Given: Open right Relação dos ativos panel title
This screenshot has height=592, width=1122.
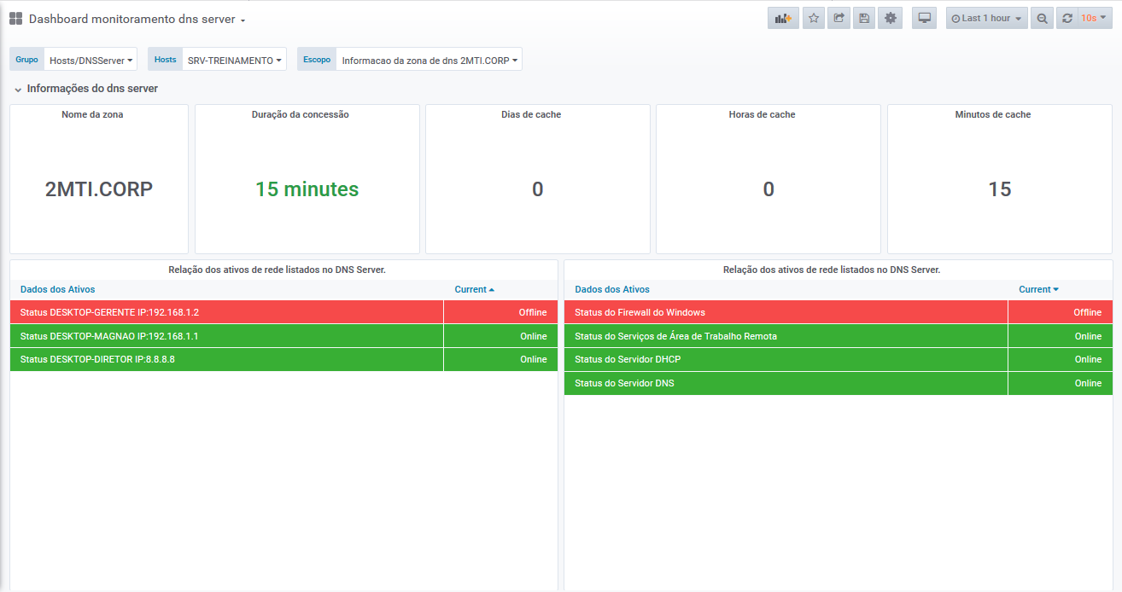Looking at the screenshot, I should click(832, 270).
